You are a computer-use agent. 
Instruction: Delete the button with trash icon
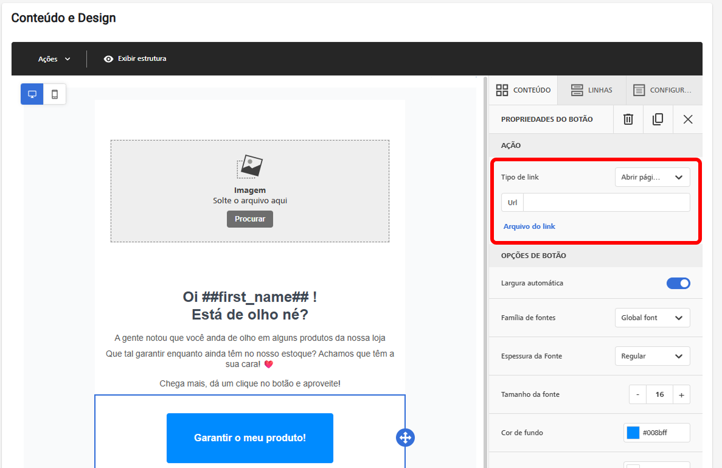tap(628, 119)
